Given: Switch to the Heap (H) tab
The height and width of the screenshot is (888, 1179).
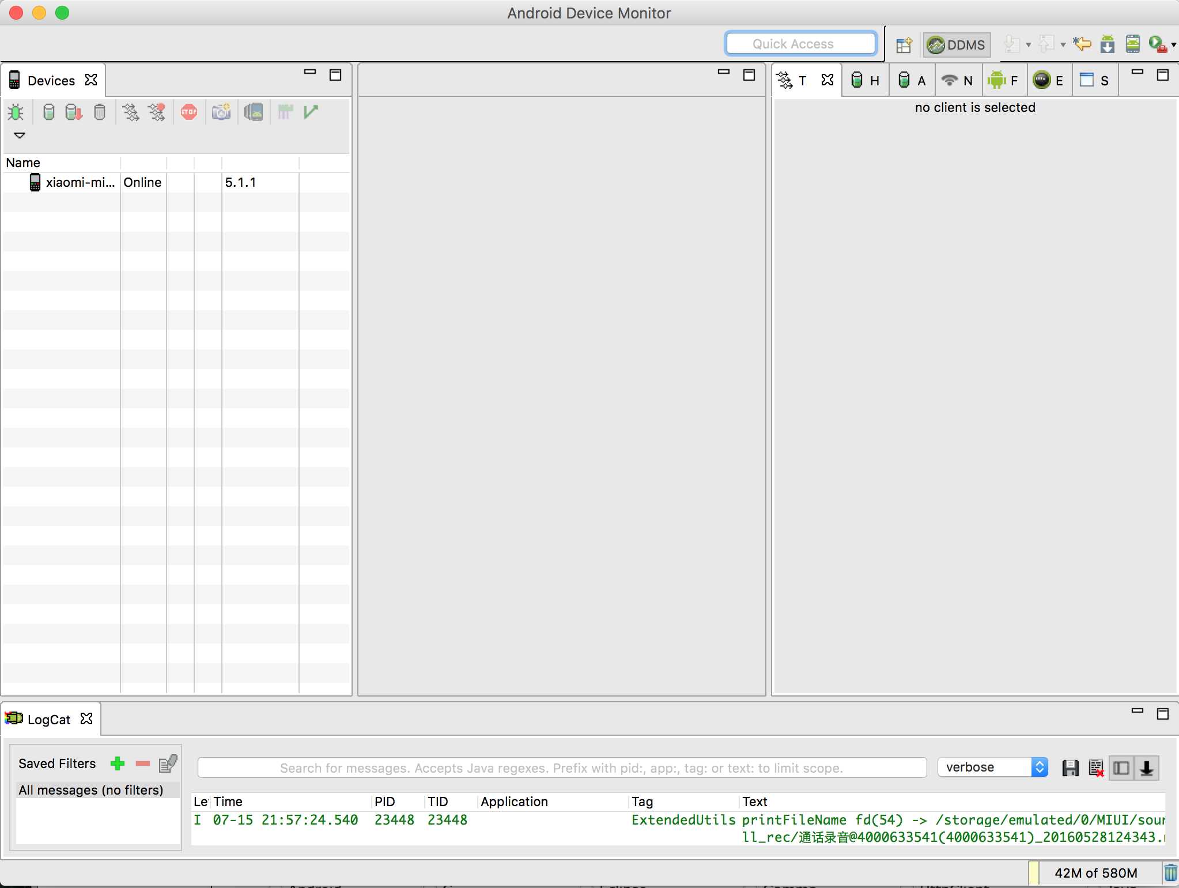Looking at the screenshot, I should click(x=866, y=81).
